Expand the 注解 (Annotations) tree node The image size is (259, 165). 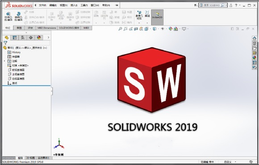coord(4,61)
